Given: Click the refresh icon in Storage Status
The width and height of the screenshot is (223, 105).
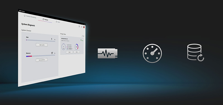Looking at the screenshot, I should pyautogui.click(x=82, y=36).
